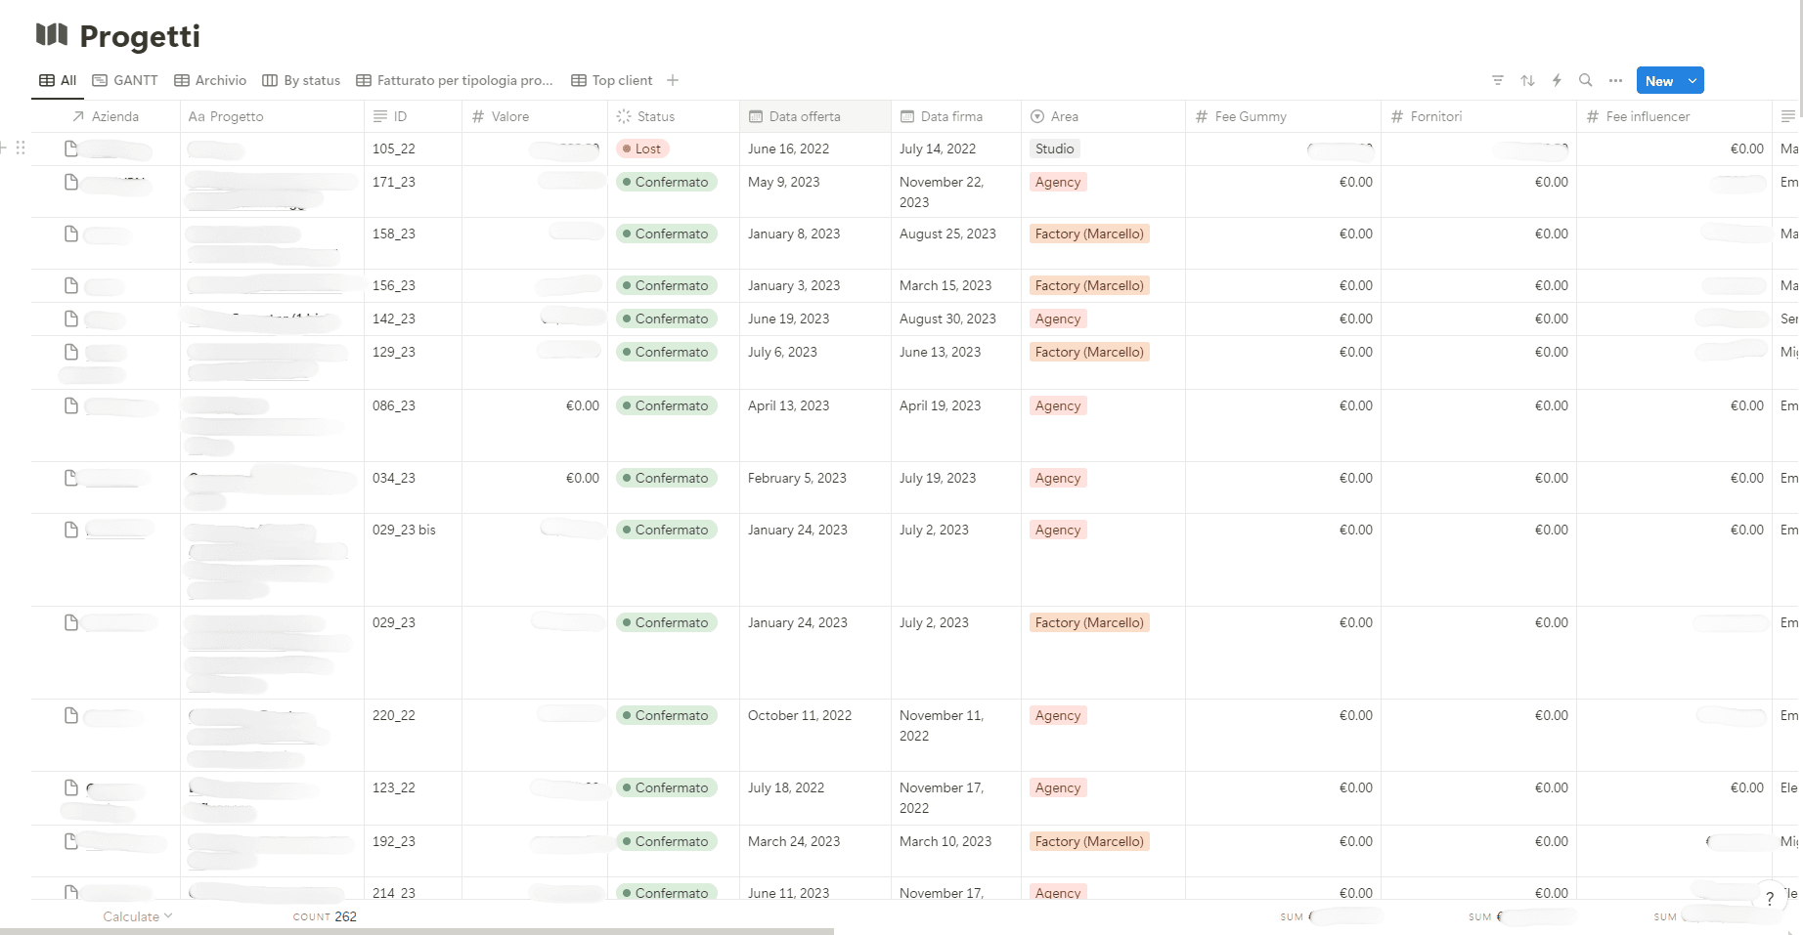1803x935 pixels.
Task: Open page icon of row 129_23
Action: (70, 352)
